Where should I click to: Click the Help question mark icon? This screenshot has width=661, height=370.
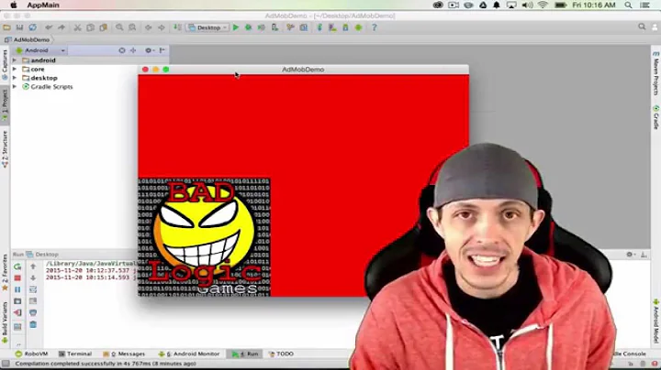pyautogui.click(x=374, y=27)
